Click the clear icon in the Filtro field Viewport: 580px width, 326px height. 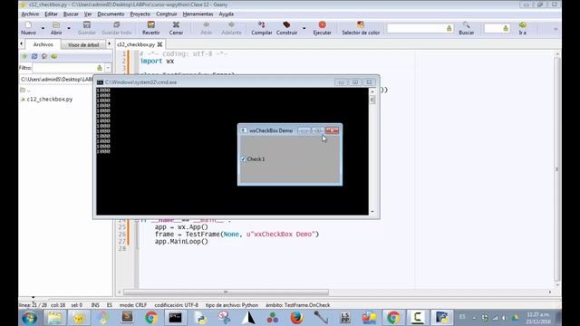(x=99, y=68)
